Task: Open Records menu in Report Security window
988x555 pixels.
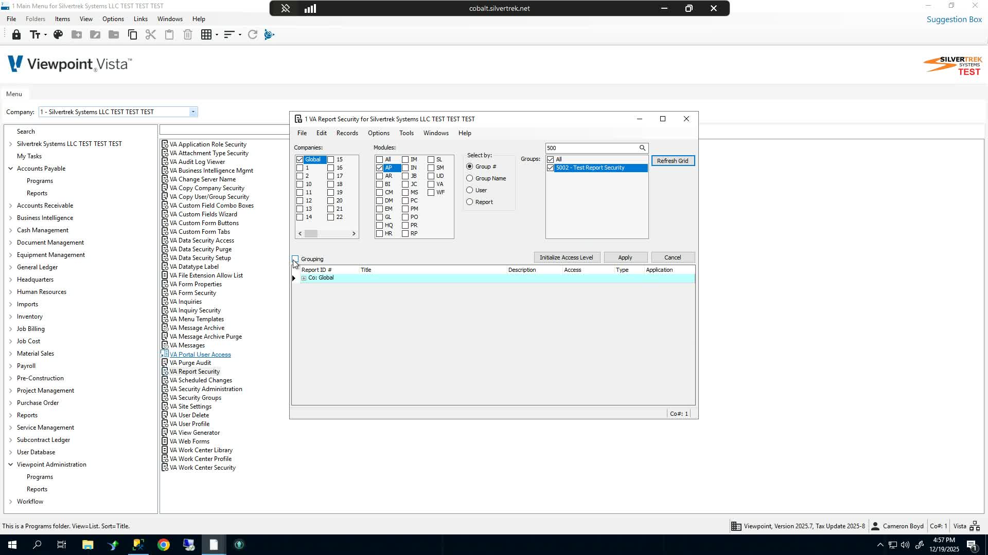Action: (347, 133)
